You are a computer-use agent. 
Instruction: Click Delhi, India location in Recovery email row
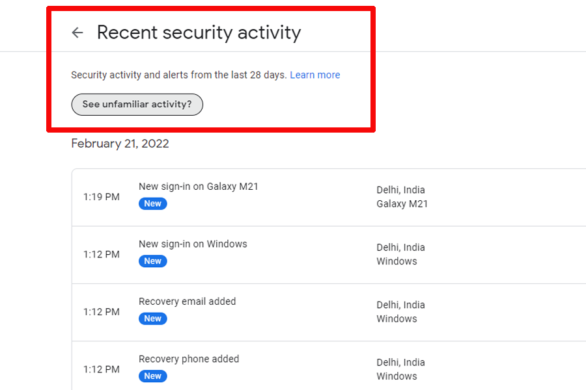coord(400,305)
